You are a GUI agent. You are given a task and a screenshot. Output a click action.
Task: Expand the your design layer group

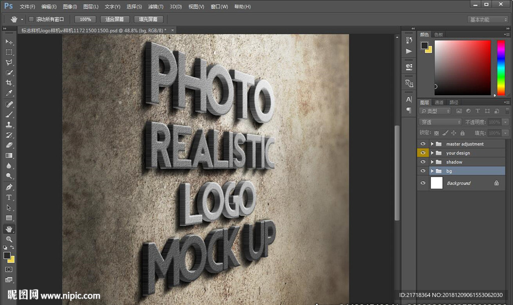tap(432, 153)
